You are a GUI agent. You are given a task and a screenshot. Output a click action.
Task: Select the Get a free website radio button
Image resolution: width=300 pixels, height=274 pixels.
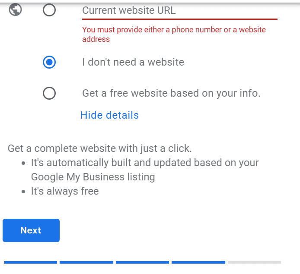click(49, 93)
